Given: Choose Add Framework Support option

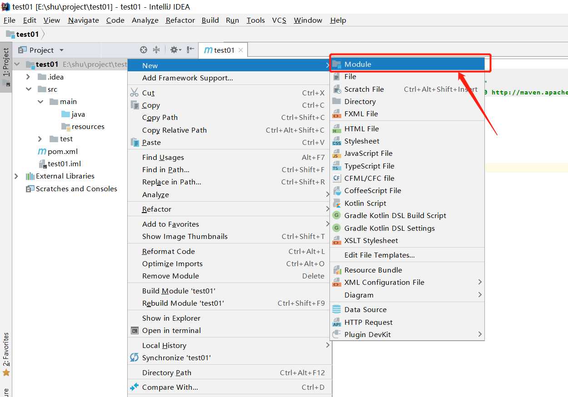Looking at the screenshot, I should click(x=229, y=78).
